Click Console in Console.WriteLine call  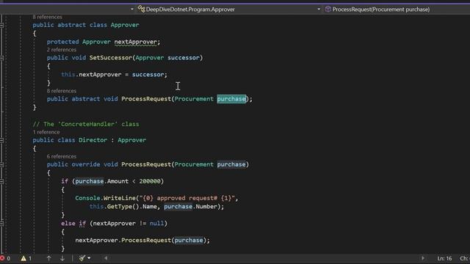[87, 198]
